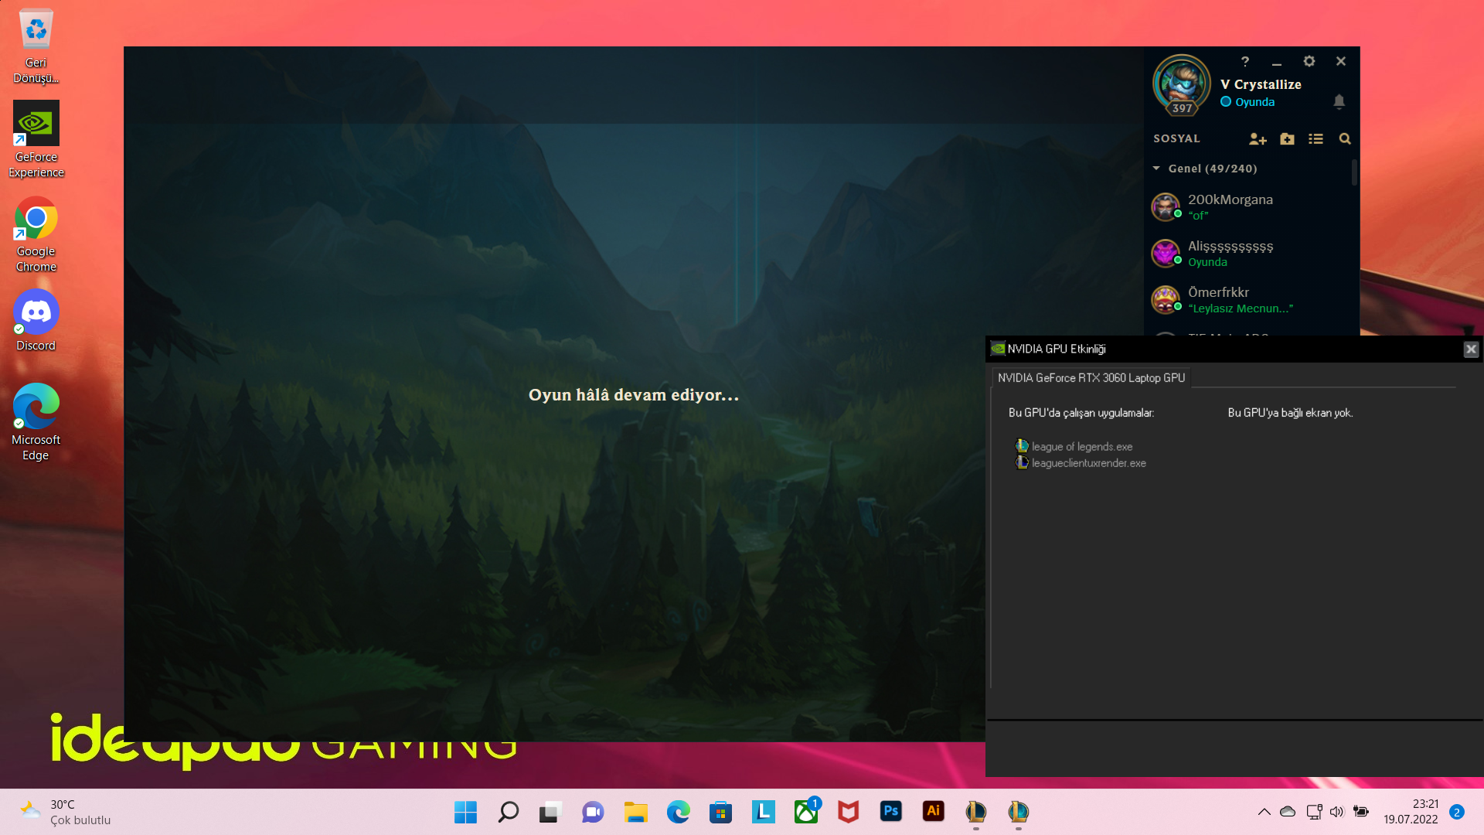Viewport: 1484px width, 835px height.
Task: Select friend 200kMorgana
Action: point(1248,206)
